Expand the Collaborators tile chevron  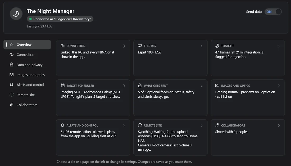279,125
